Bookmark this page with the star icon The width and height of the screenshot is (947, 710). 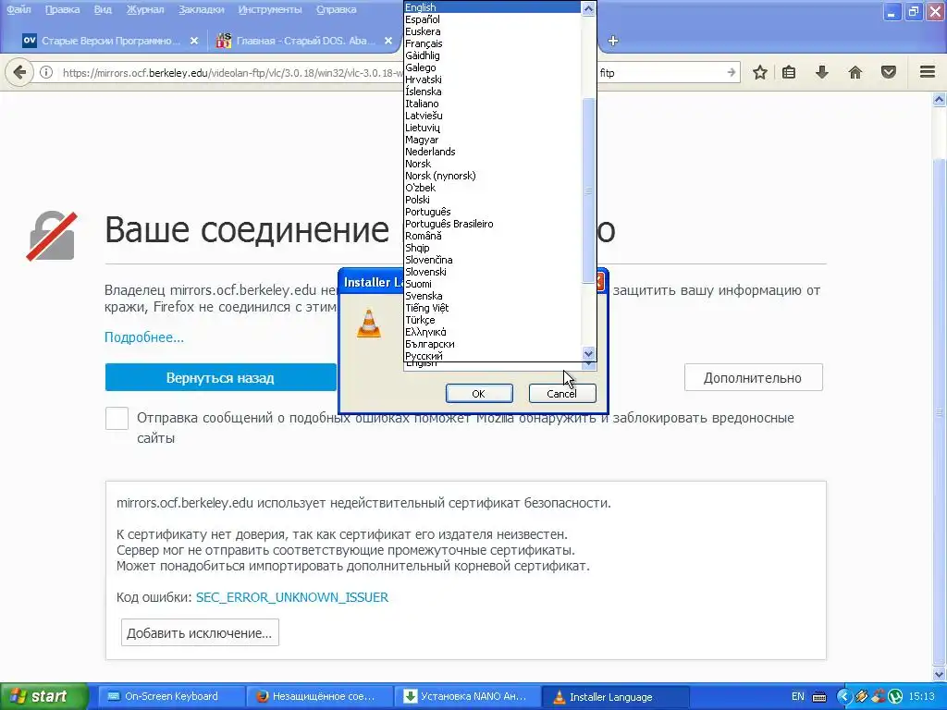(x=760, y=73)
